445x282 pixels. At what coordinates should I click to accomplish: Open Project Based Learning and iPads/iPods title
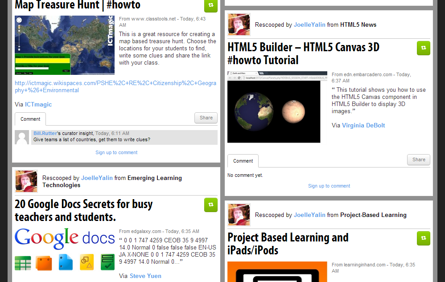[288, 244]
